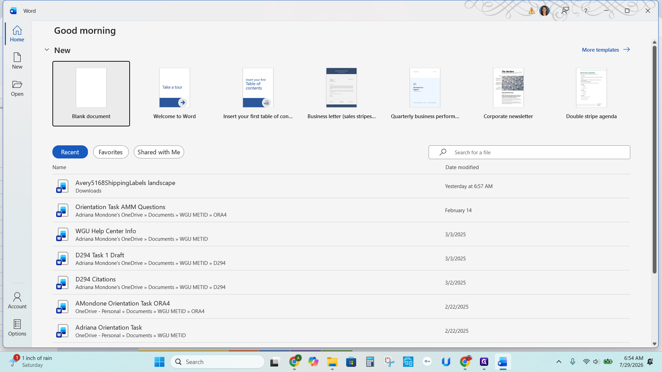
Task: Open Snipping Tool from the taskbar
Action: (x=389, y=362)
